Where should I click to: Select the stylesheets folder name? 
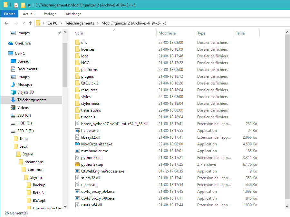pos(90,104)
